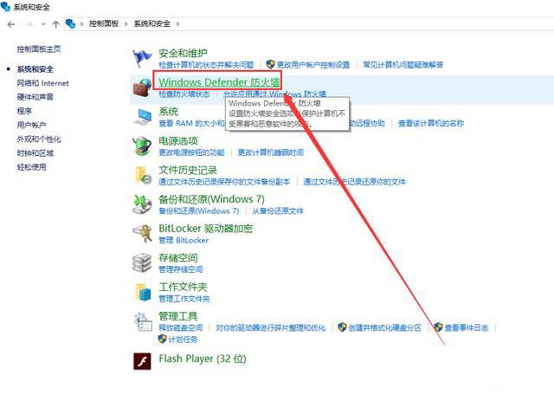The image size is (554, 395).
Task: Open 管理工具 heading
Action: (178, 316)
